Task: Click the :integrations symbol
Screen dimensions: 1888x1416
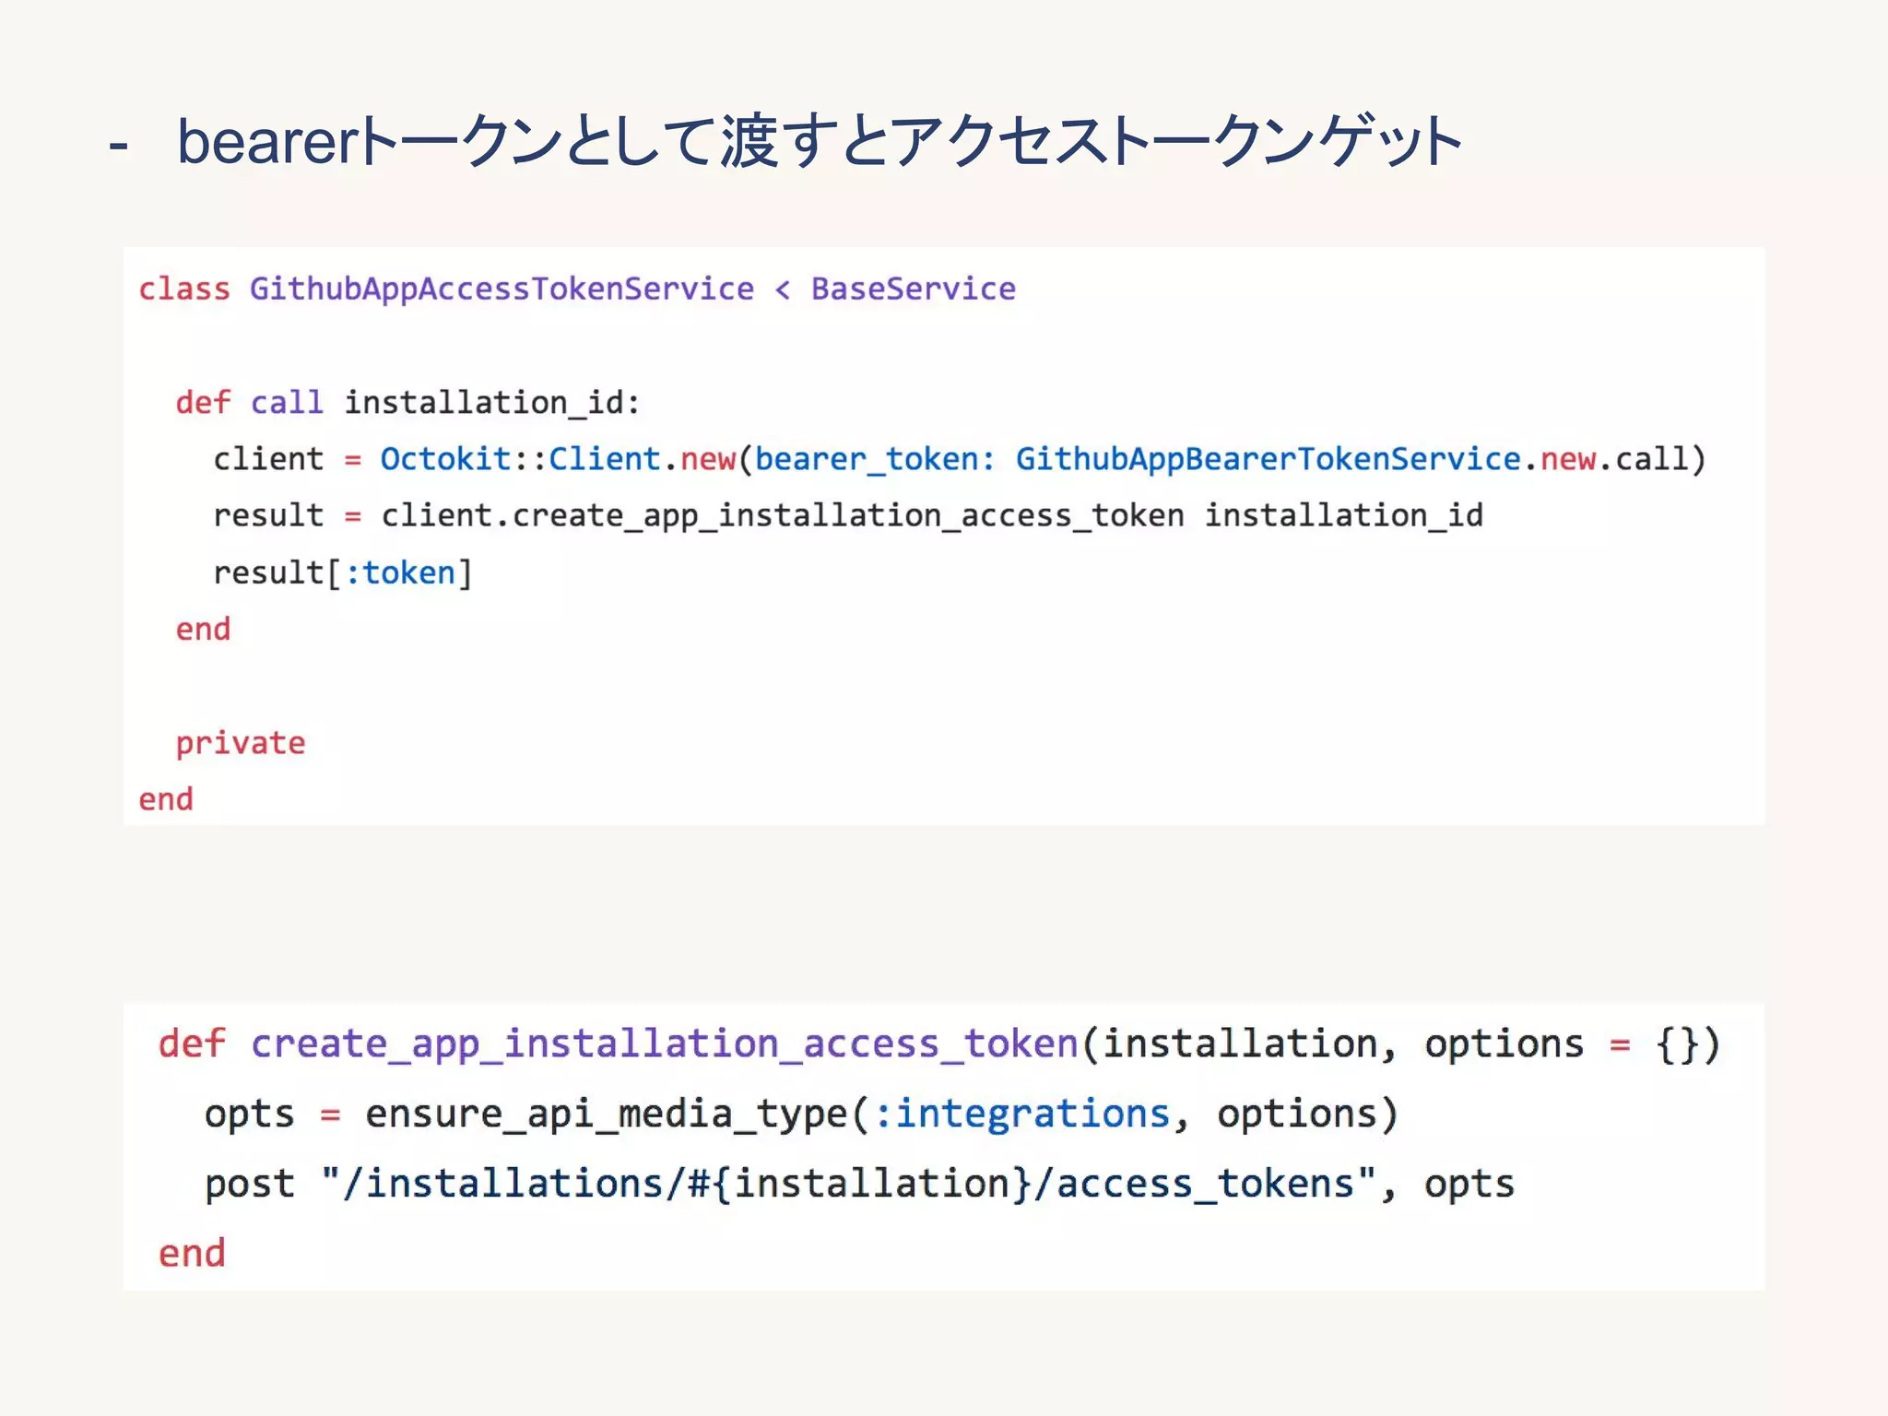Action: (x=1021, y=1114)
